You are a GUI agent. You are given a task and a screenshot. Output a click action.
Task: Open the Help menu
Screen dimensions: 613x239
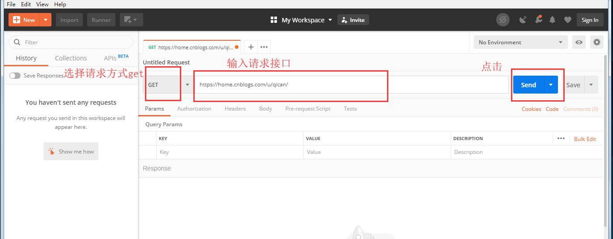60,4
